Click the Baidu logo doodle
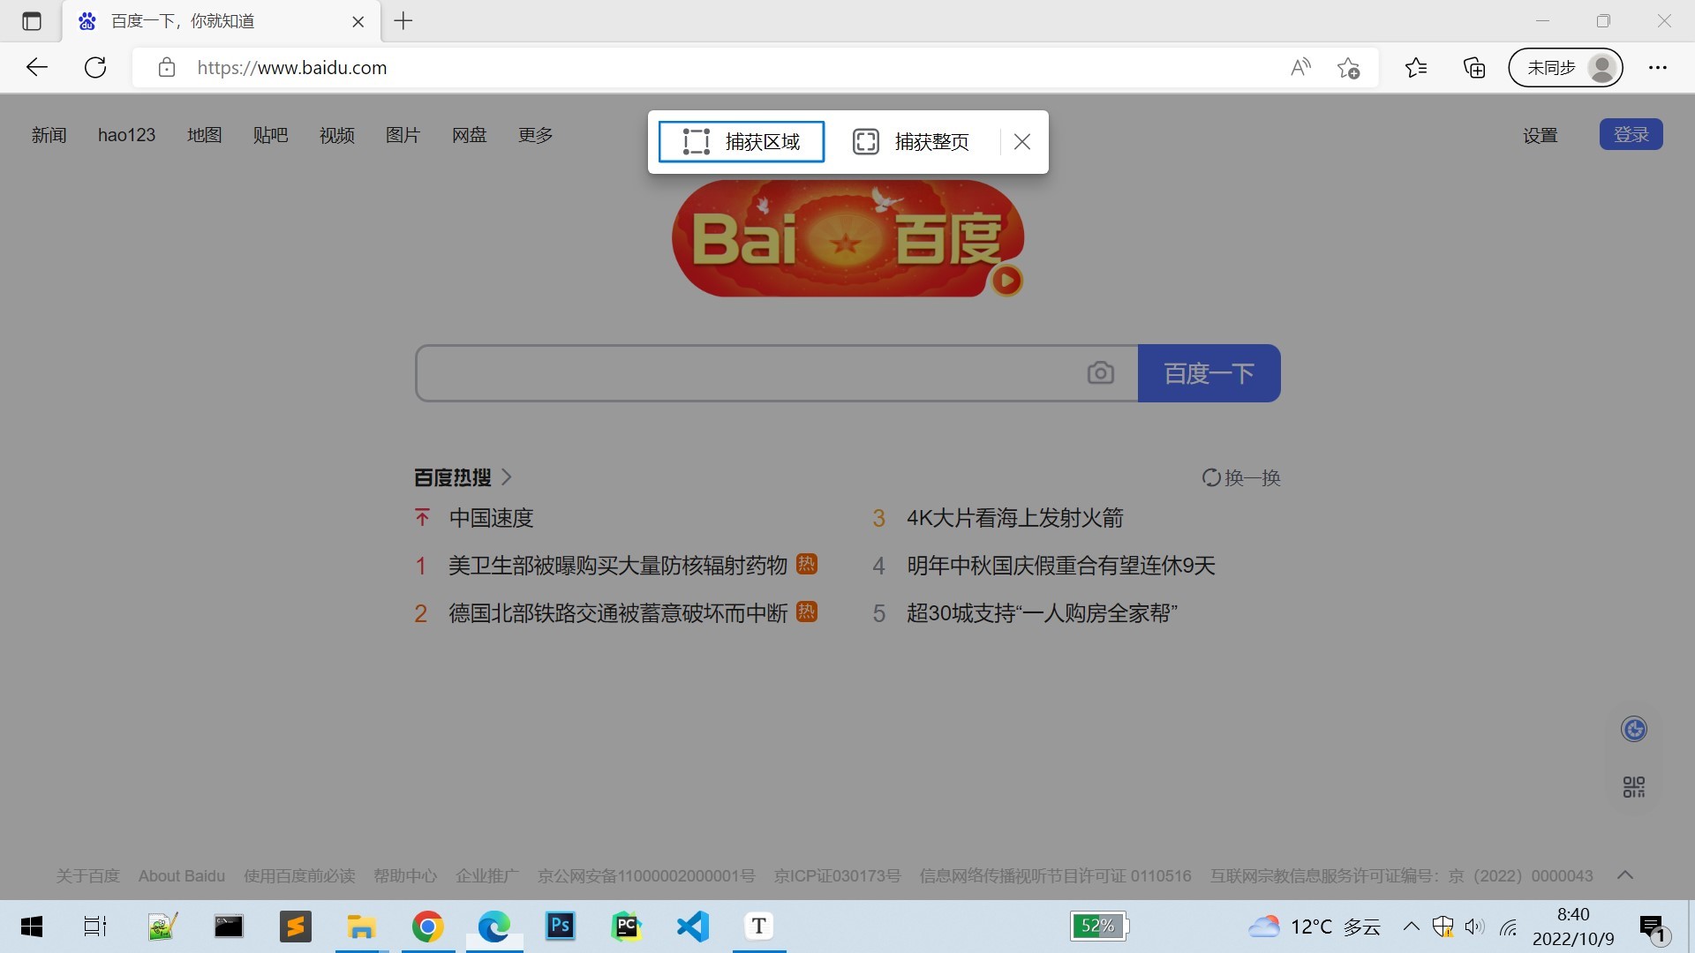Viewport: 1695px width, 953px height. pos(846,238)
